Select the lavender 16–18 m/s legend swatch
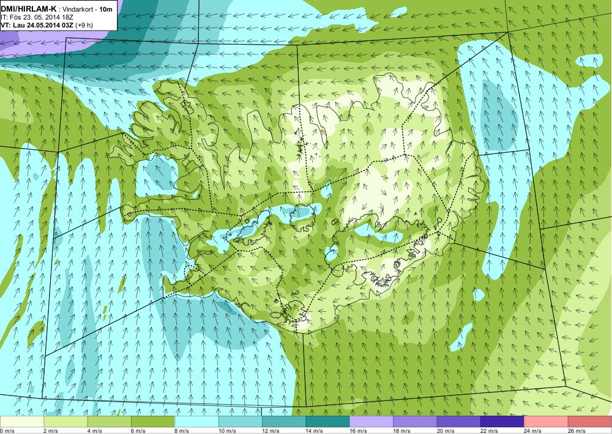This screenshot has height=434, width=612. tap(371, 422)
